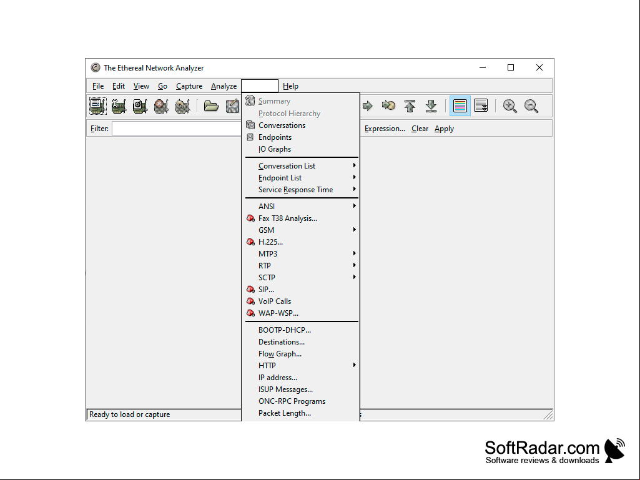
Task: Expand the Endpoint List submenu
Action: [x=302, y=177]
